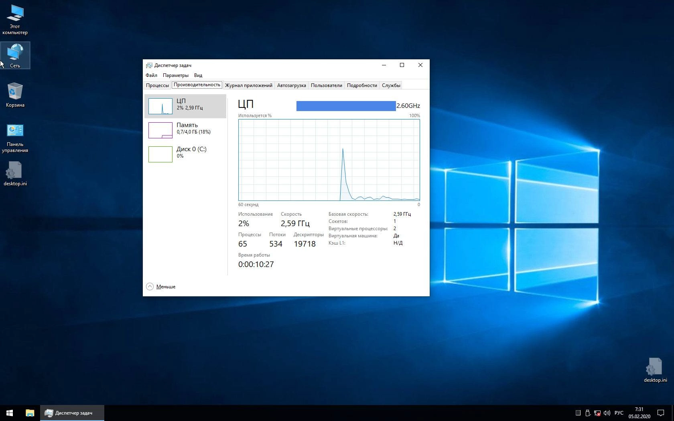This screenshot has width=674, height=421.
Task: Click the Виртуальная машина label
Action: (x=353, y=236)
